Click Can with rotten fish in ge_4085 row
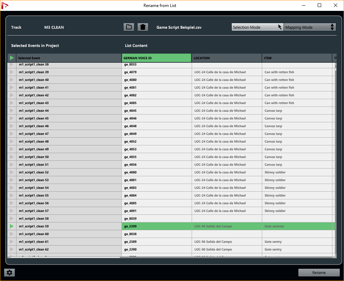This screenshot has height=281, width=344. click(x=297, y=103)
